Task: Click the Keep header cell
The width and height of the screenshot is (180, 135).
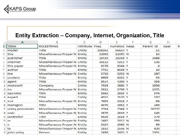Action: tap(133, 46)
